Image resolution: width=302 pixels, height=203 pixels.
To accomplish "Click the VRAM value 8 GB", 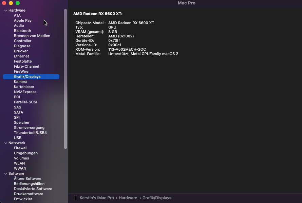I will point(113,32).
